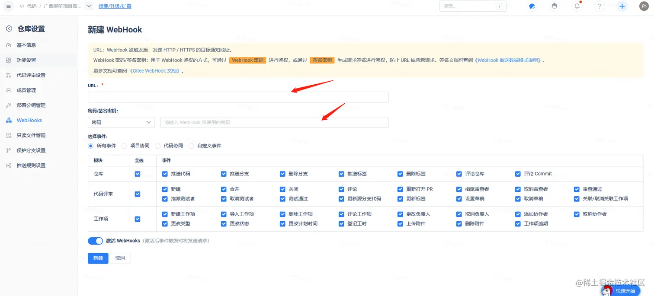Click the orange WebHook 密码 tag
This screenshot has width=654, height=296.
(247, 60)
